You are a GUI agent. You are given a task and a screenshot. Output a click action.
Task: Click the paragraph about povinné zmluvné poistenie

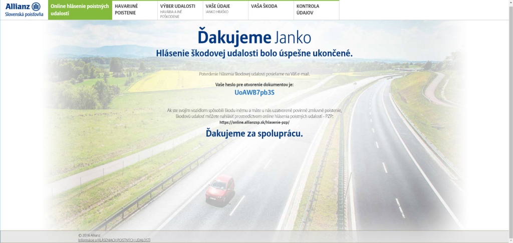coord(254,113)
